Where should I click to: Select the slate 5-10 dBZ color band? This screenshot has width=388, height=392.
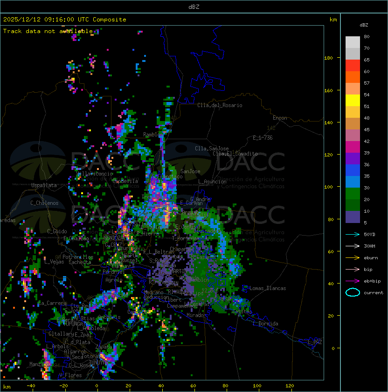coord(353,217)
